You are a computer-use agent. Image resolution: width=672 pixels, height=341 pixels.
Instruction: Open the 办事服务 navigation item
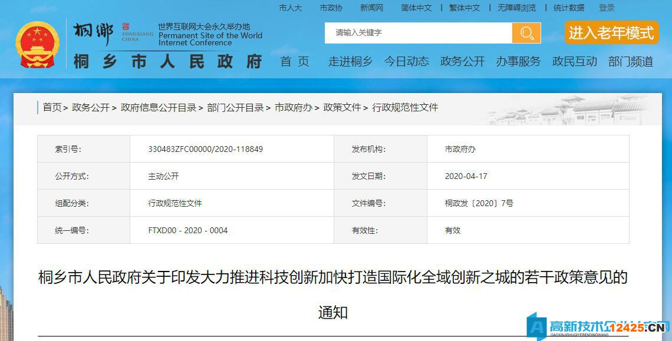[x=518, y=61]
